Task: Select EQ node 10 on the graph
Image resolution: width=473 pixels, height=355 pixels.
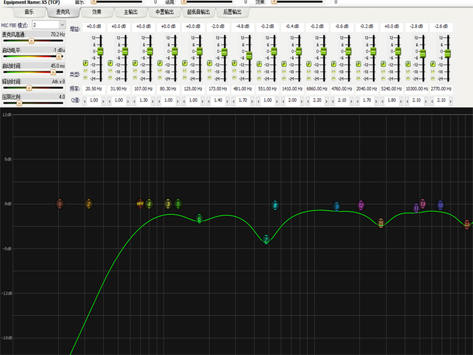Action: [x=440, y=205]
